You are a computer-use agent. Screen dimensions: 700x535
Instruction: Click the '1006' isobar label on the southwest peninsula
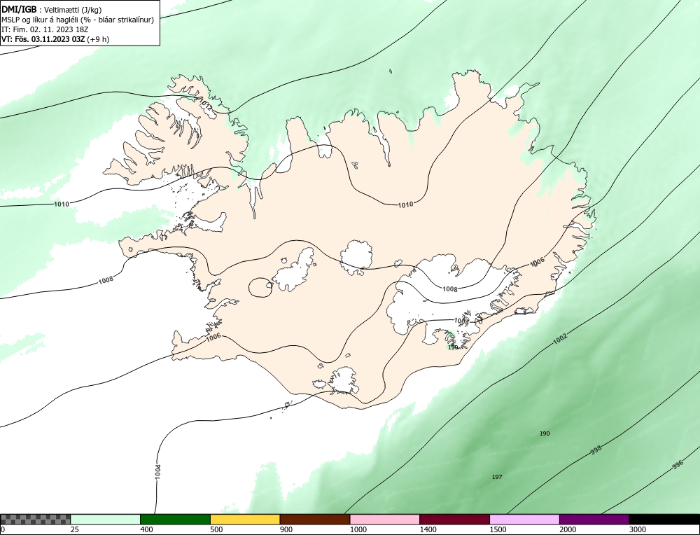click(x=213, y=338)
